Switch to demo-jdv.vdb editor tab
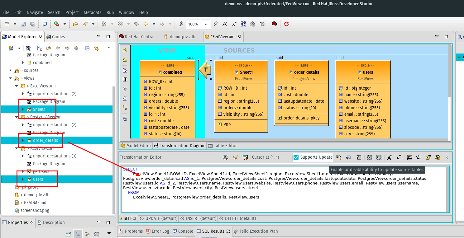Image resolution: width=464 pixels, height=238 pixels. click(180, 37)
